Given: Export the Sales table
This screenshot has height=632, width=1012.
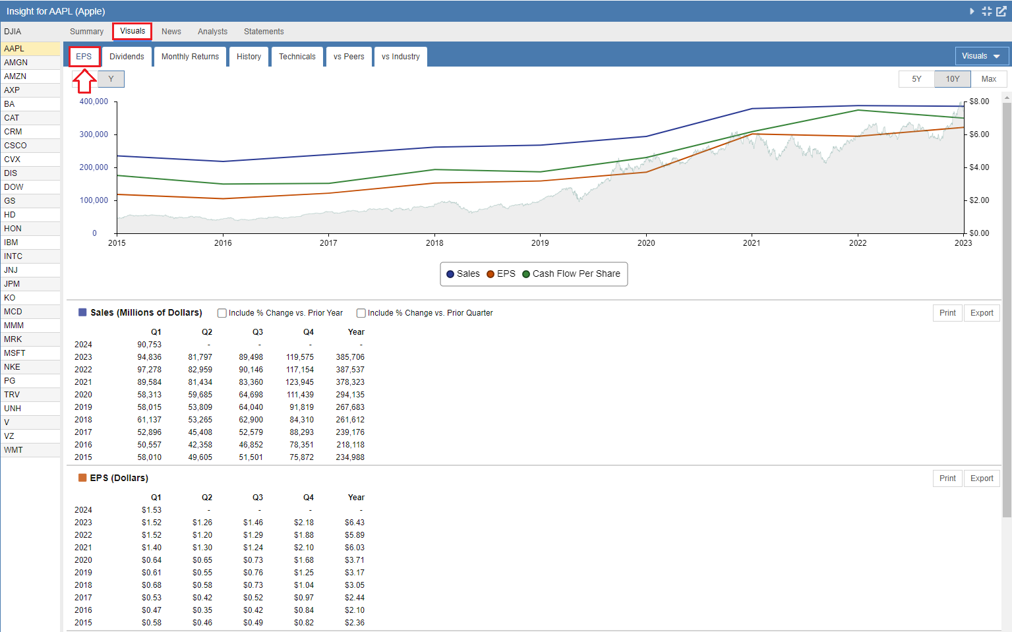Looking at the screenshot, I should pos(982,313).
